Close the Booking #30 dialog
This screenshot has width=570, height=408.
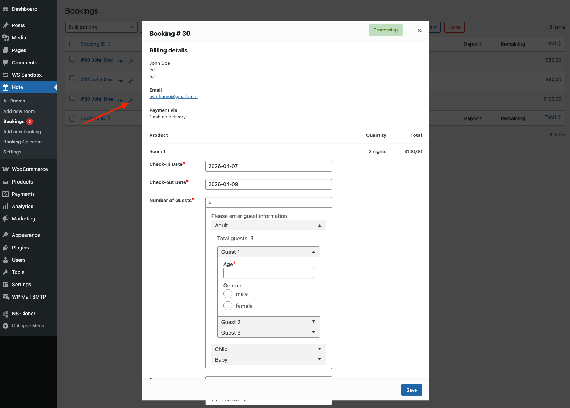pyautogui.click(x=419, y=30)
